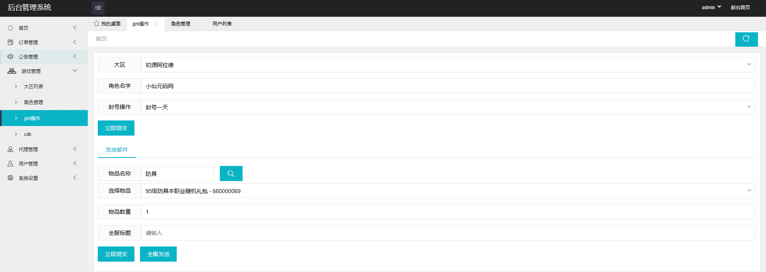The height and width of the screenshot is (272, 766).
Task: Click the 订单管理 document icon
Action: 10,42
